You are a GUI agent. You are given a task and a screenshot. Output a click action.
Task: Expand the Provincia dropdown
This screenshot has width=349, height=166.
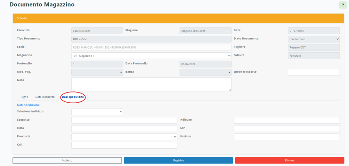click(x=124, y=137)
